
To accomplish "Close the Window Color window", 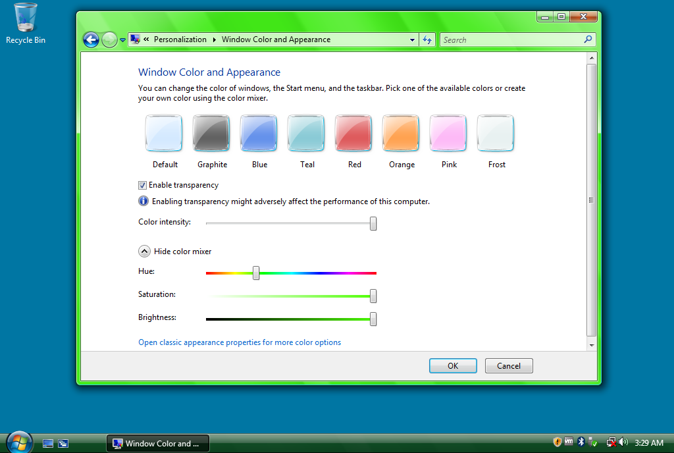I will [x=583, y=16].
